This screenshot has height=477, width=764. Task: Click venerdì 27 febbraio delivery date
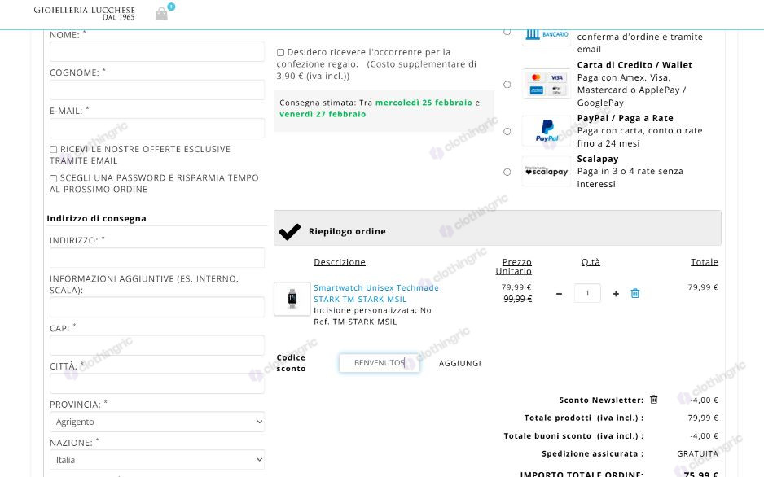pos(323,115)
